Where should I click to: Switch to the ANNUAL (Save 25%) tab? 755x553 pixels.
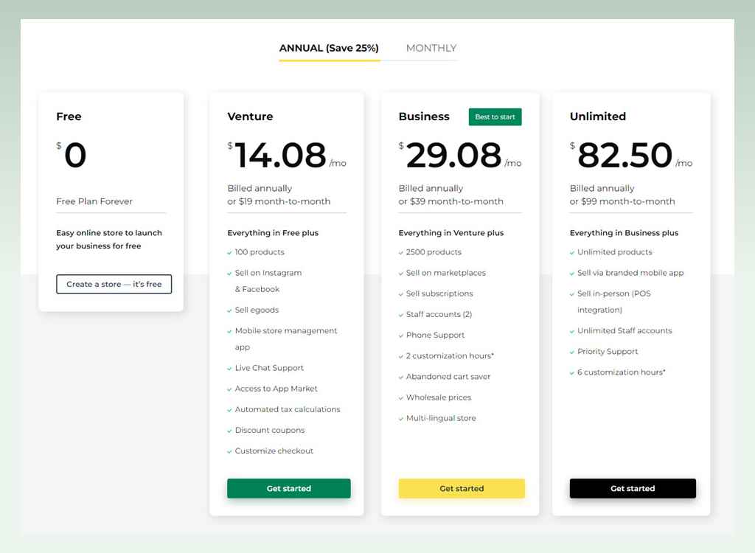point(329,48)
